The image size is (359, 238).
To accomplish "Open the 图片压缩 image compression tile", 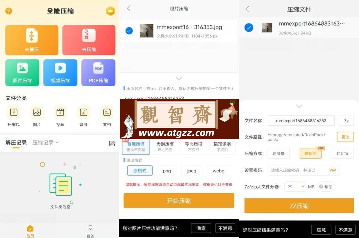I will (x=22, y=73).
